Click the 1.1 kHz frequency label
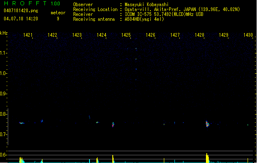This screenshot has width=257, height=163. point(3,53)
